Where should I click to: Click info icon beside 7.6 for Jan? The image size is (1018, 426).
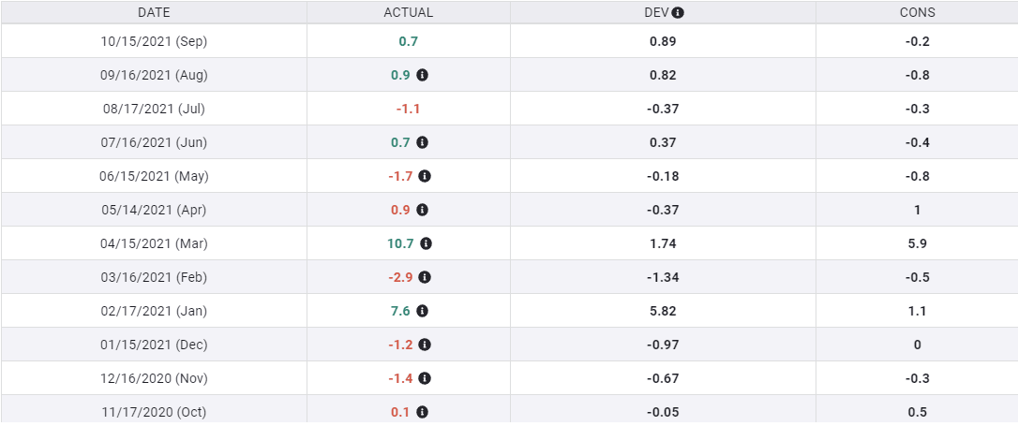[423, 311]
